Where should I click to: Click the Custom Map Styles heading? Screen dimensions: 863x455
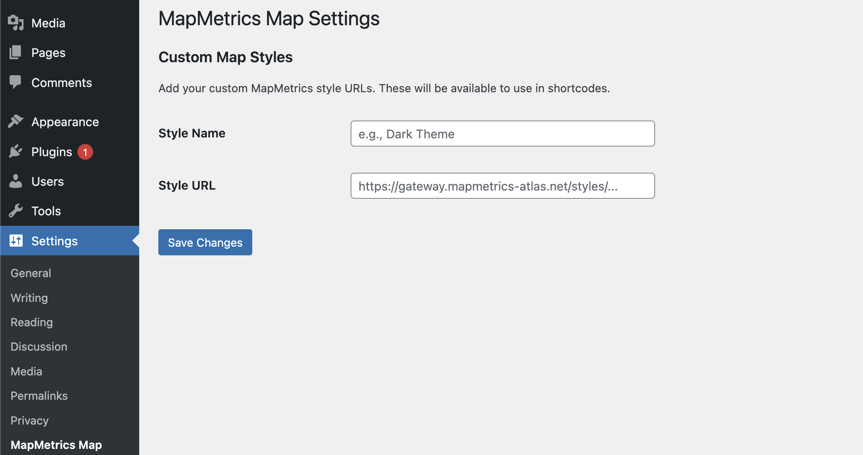tap(225, 57)
